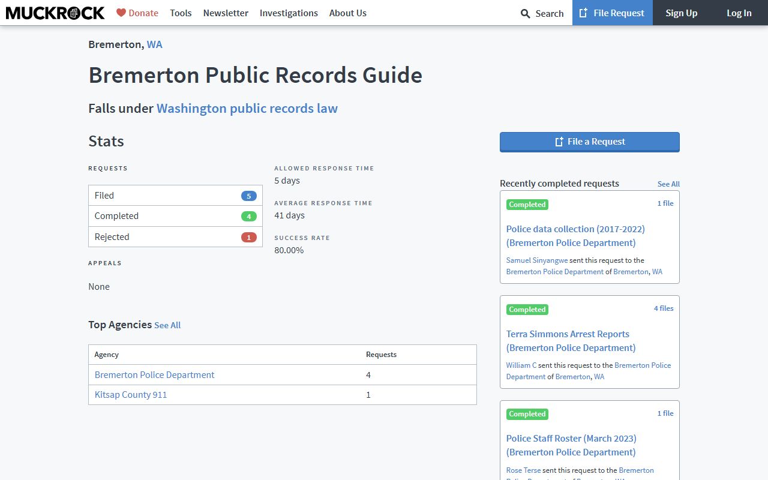Open the Log In page
Image resolution: width=768 pixels, height=480 pixels.
[739, 13]
